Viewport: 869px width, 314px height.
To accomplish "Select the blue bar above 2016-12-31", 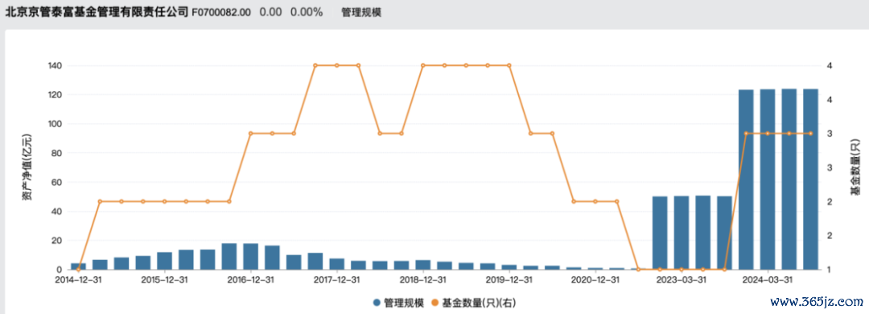I will tap(250, 256).
